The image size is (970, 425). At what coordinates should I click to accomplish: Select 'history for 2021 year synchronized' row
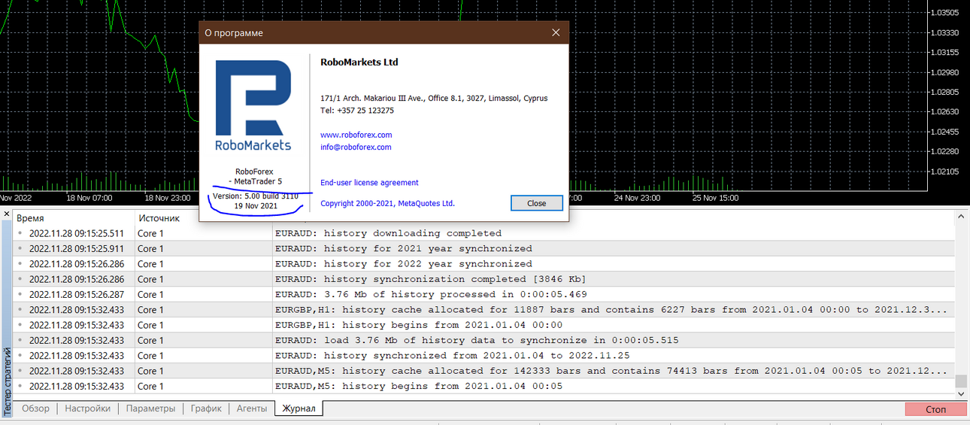(x=484, y=248)
